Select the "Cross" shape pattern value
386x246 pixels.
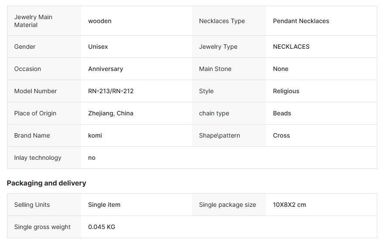pyautogui.click(x=281, y=135)
